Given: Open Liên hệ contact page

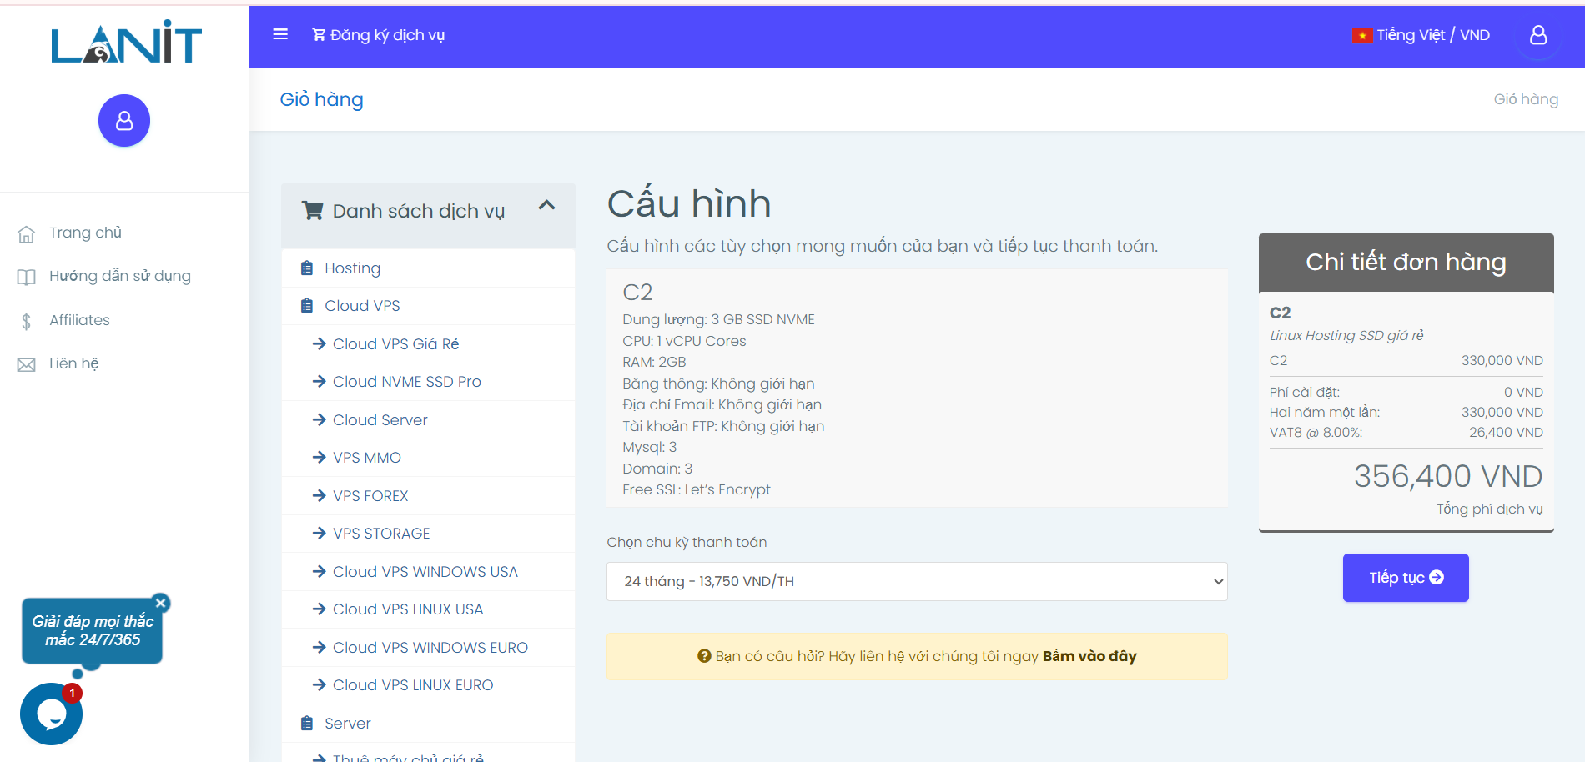Looking at the screenshot, I should 73,363.
